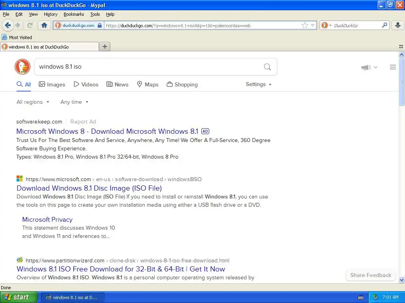Click the tab groups grid icon

tap(401, 47)
